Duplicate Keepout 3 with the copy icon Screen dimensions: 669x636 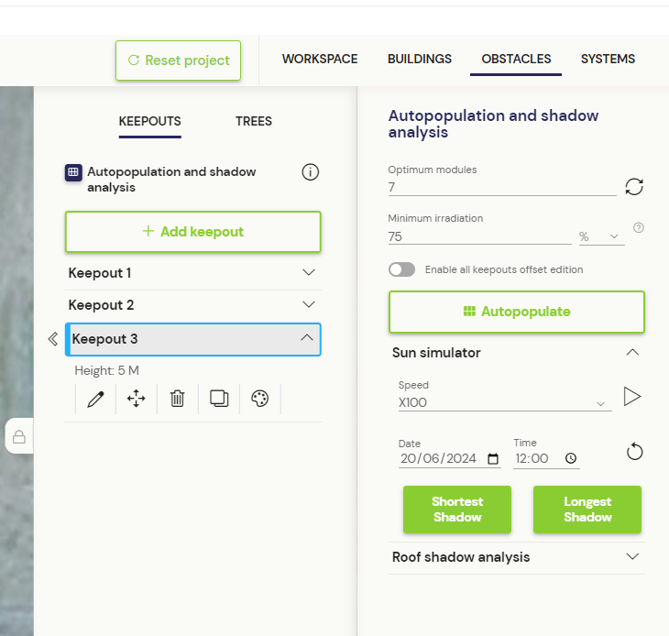219,399
